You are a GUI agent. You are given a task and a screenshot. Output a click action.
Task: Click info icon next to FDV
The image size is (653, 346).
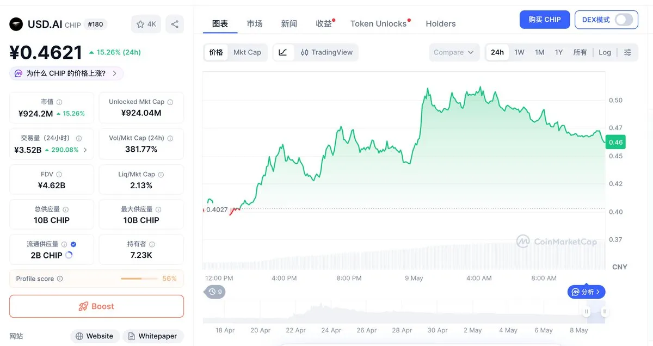[x=59, y=175]
